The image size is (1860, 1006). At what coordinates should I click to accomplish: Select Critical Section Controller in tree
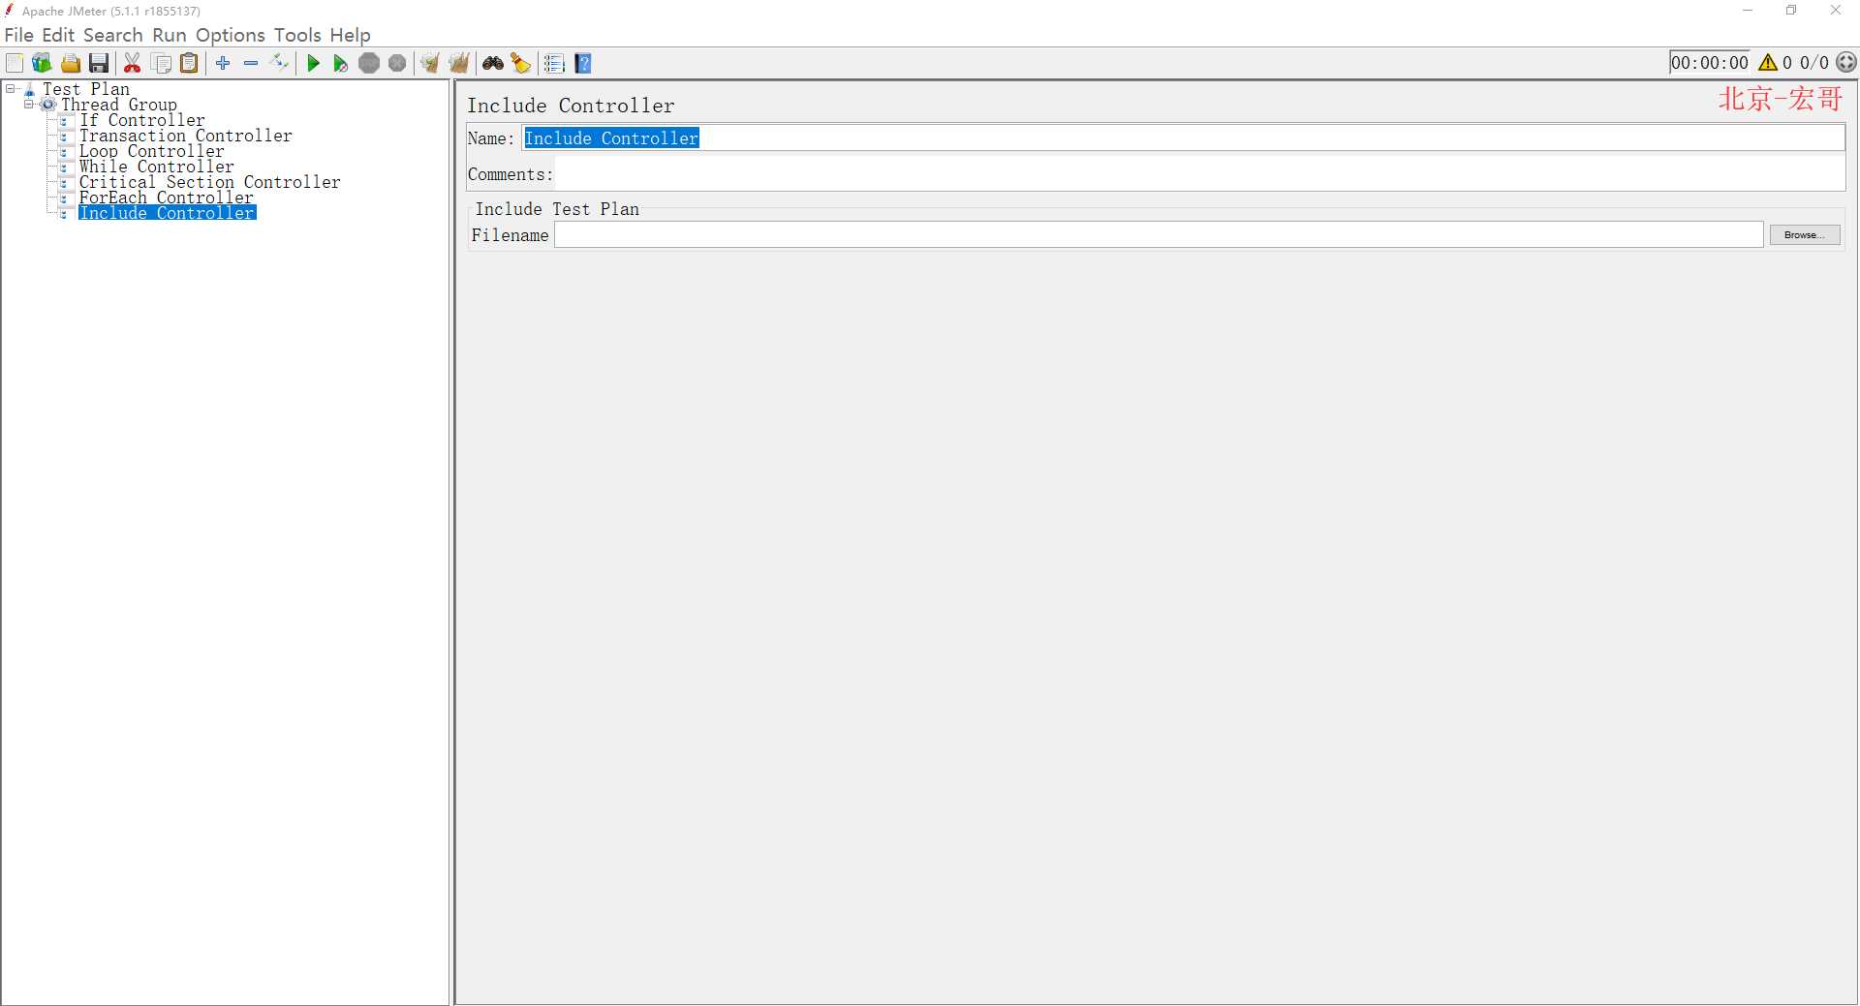coord(210,182)
